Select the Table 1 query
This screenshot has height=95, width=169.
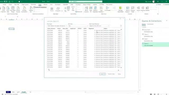click(x=155, y=40)
